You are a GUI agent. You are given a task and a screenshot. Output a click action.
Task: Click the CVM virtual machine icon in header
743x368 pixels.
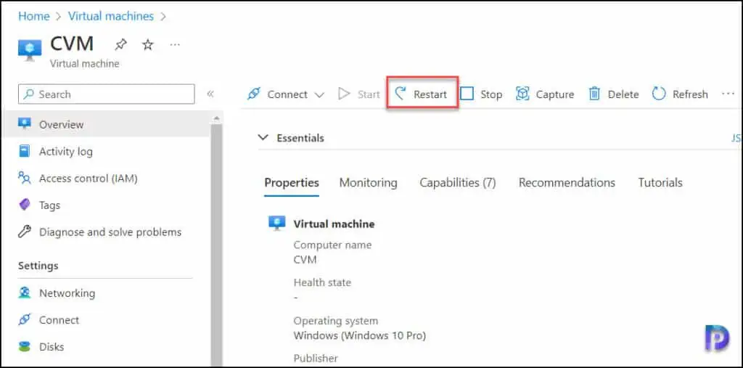click(x=29, y=50)
